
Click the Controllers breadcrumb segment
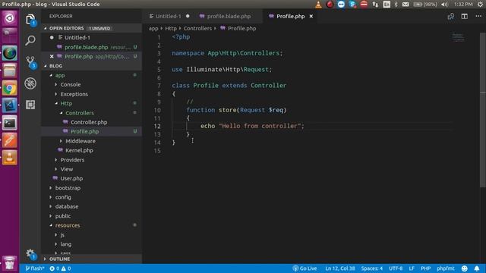197,29
